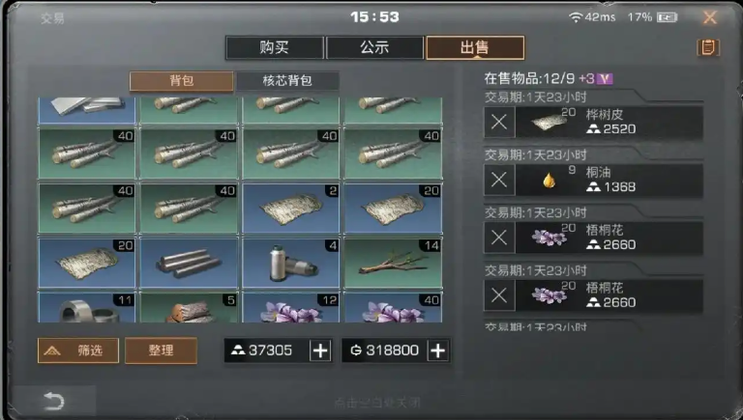Add more gold bars with the plus beside 37305
Image resolution: width=743 pixels, height=420 pixels.
point(320,350)
